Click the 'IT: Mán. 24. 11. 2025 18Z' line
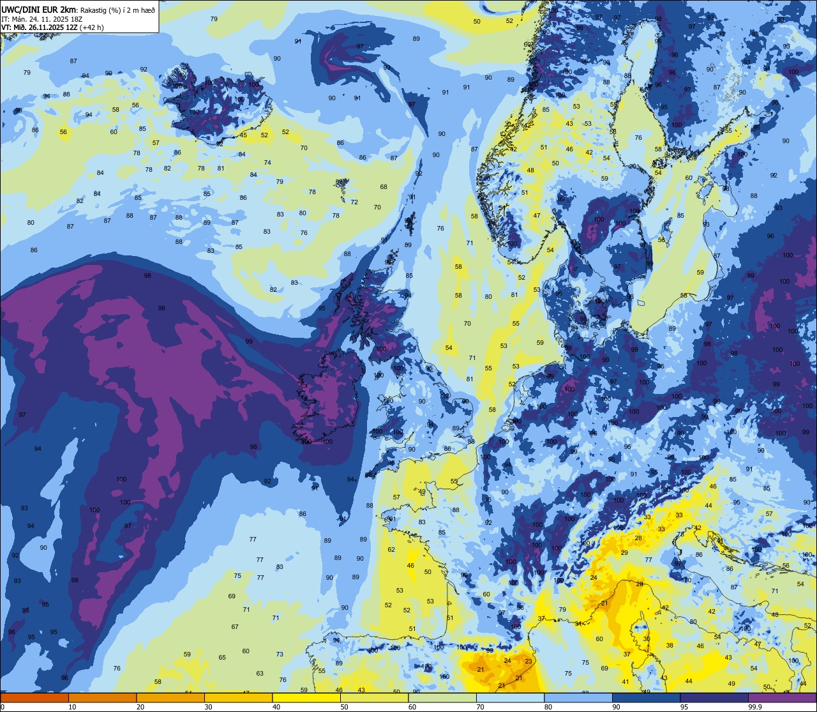 42,19
